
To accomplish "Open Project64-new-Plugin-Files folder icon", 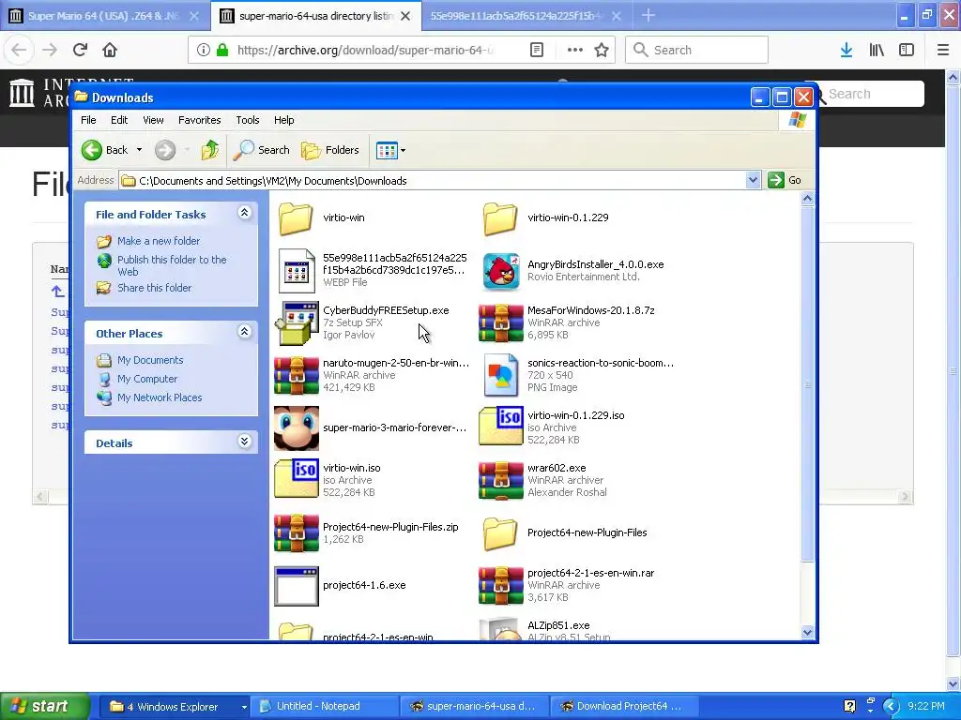I will [500, 533].
